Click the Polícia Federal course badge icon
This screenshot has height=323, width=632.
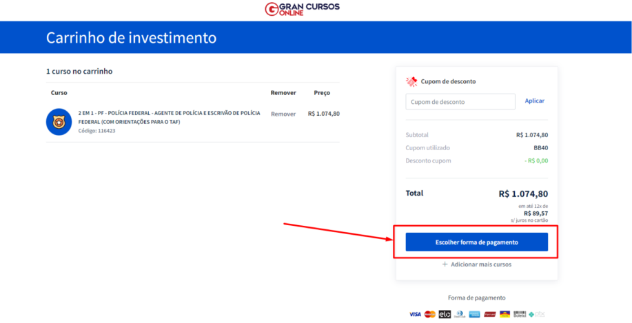(59, 122)
